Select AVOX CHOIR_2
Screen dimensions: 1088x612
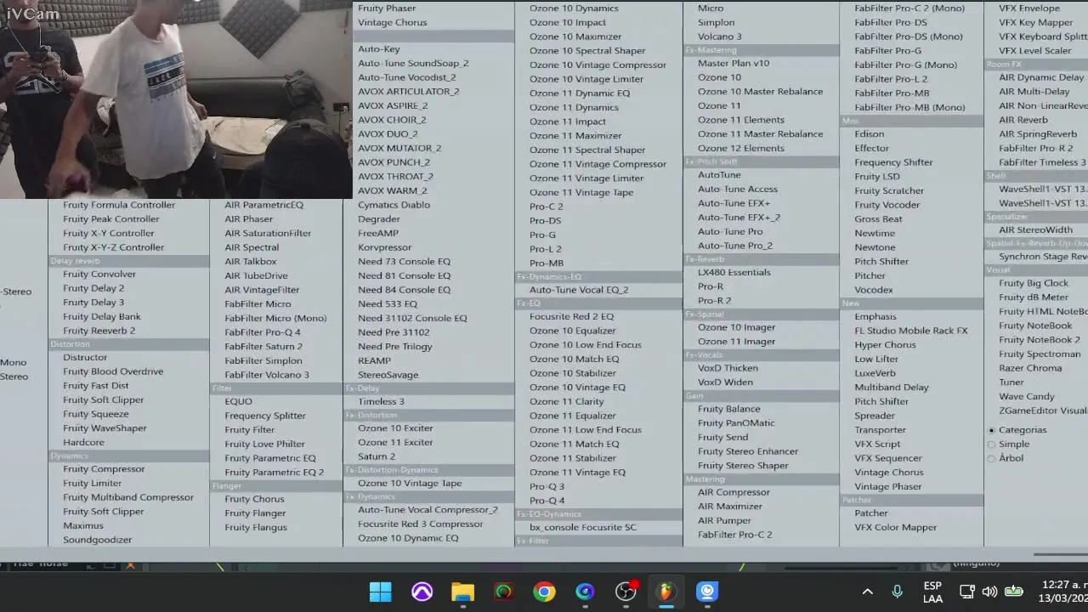click(x=393, y=120)
